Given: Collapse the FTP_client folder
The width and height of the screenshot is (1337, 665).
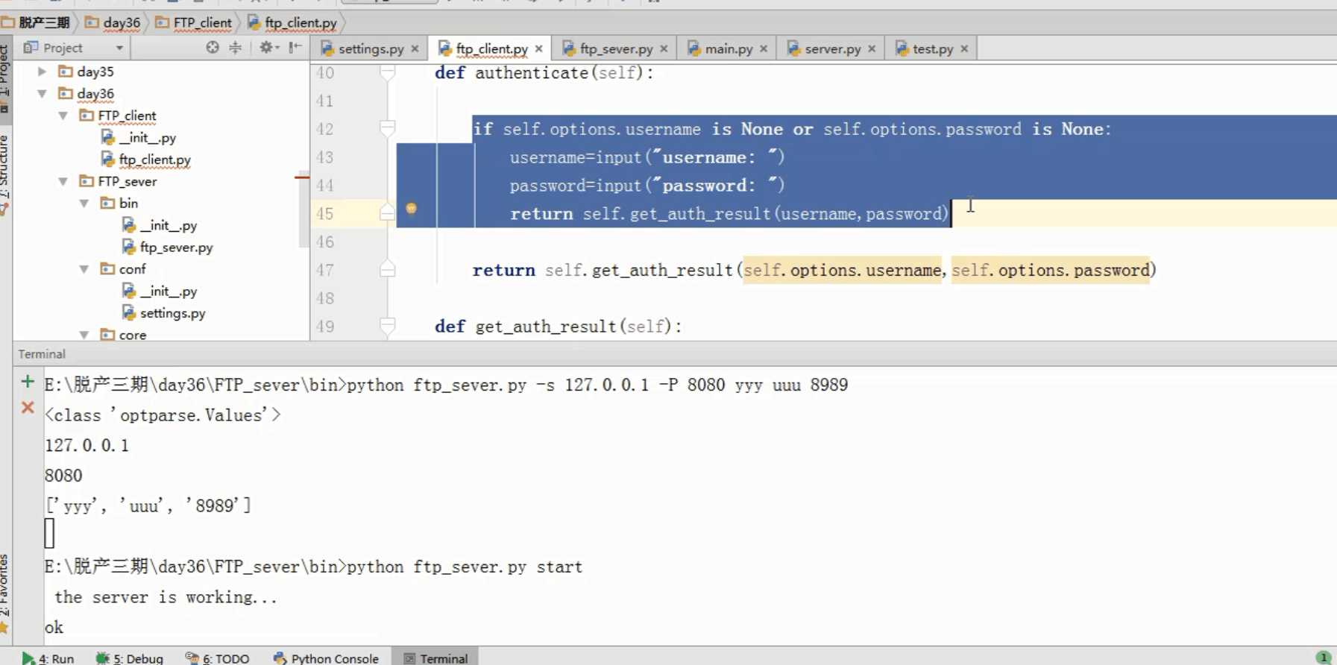Looking at the screenshot, I should click(x=63, y=116).
